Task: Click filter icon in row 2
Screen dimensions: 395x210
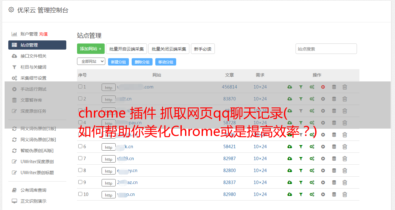Action: pos(301,99)
